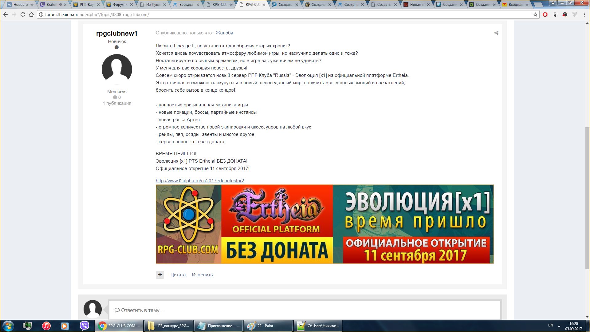The height and width of the screenshot is (332, 590).
Task: Mute the Bratel Twitch tab audio
Action: click(x=60, y=5)
